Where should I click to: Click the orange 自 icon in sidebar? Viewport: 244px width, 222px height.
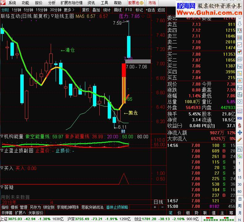[x=240, y=80]
